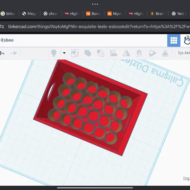Switch to the chrome browser tab
This screenshot has width=190, height=190.
51,14
